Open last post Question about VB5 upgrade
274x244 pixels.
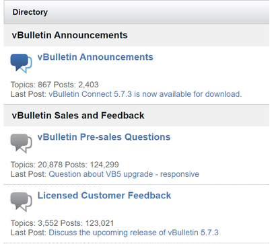pos(124,174)
